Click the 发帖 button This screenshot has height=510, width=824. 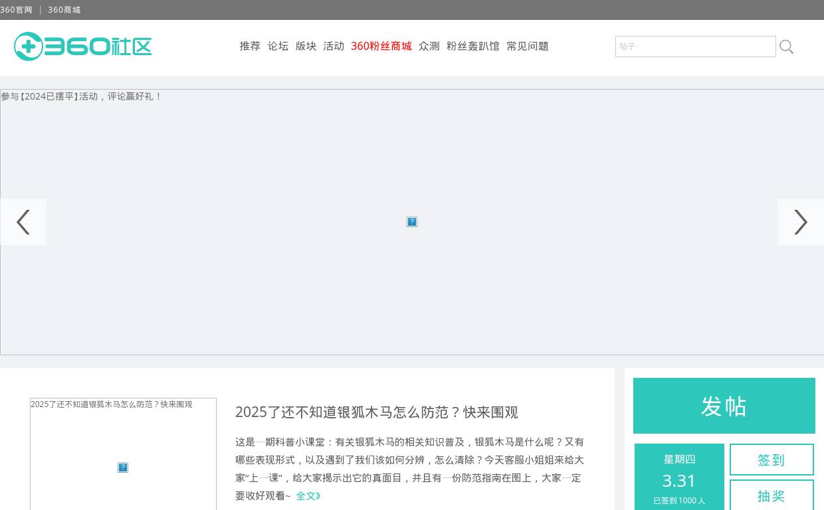click(724, 406)
